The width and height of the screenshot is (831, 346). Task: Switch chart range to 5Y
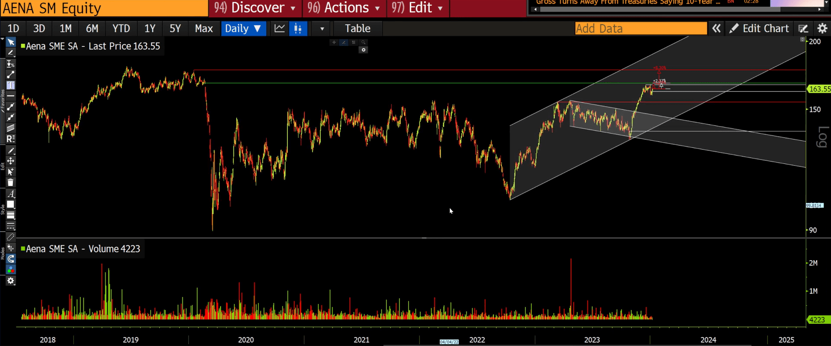tap(175, 29)
